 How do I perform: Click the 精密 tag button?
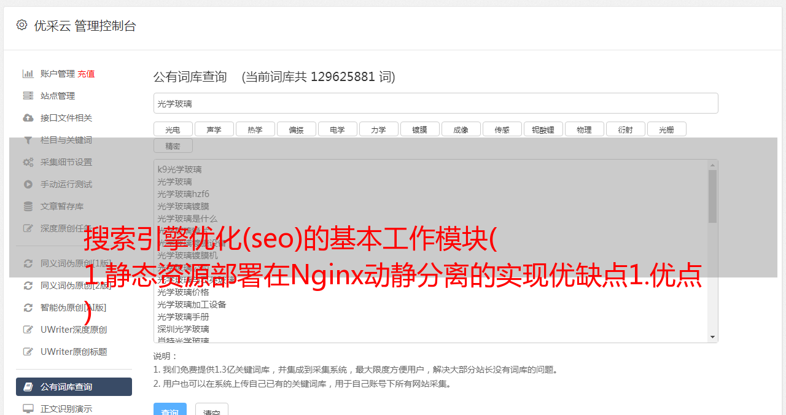coord(173,145)
